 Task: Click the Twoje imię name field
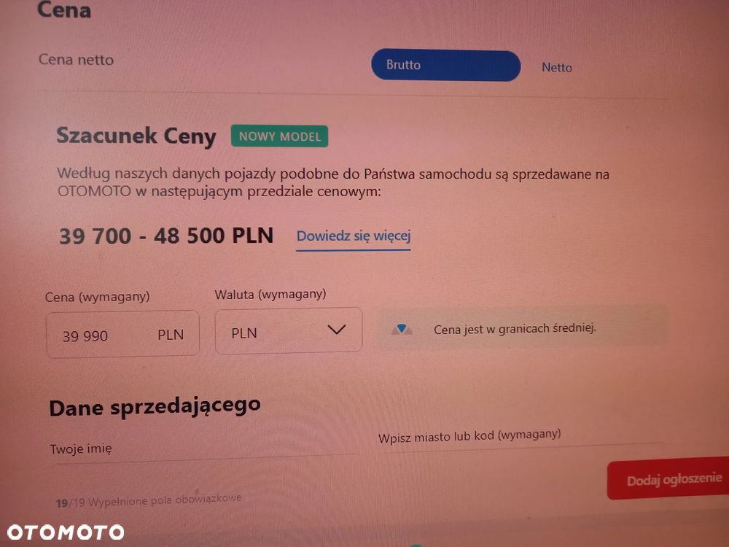[205, 450]
